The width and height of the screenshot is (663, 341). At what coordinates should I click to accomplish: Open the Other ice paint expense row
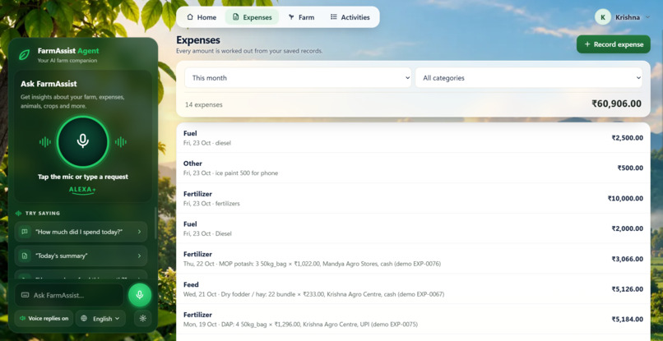click(413, 168)
